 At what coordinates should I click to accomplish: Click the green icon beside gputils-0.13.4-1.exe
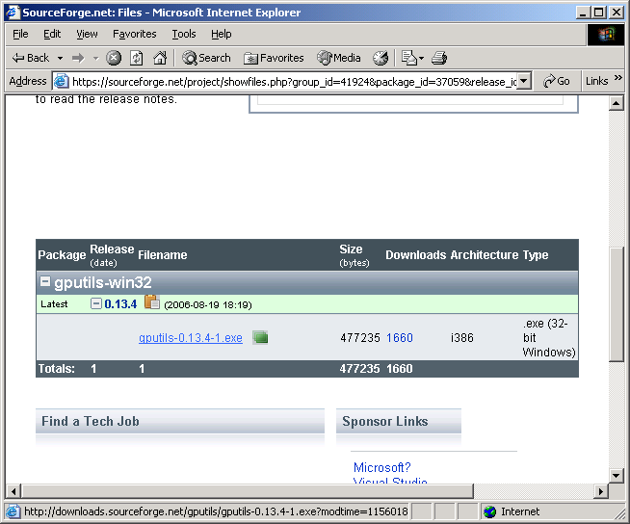click(260, 337)
